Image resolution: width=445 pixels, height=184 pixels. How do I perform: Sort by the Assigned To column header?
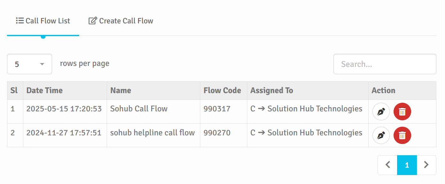coord(272,91)
